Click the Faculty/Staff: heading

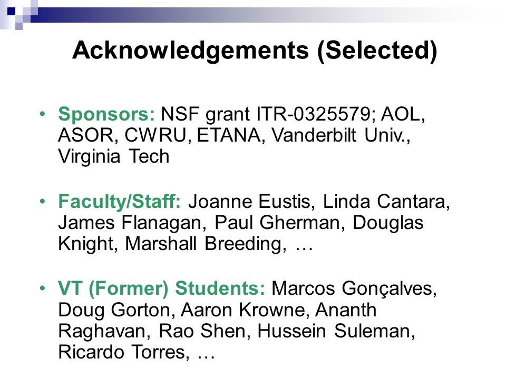coord(120,202)
